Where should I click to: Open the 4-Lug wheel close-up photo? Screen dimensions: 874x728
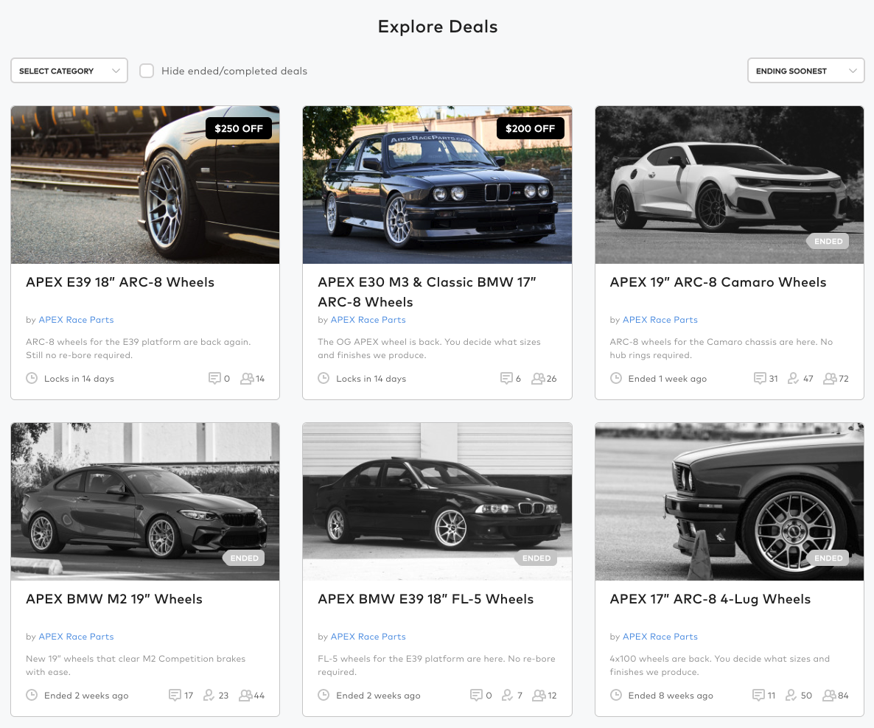[x=729, y=501]
